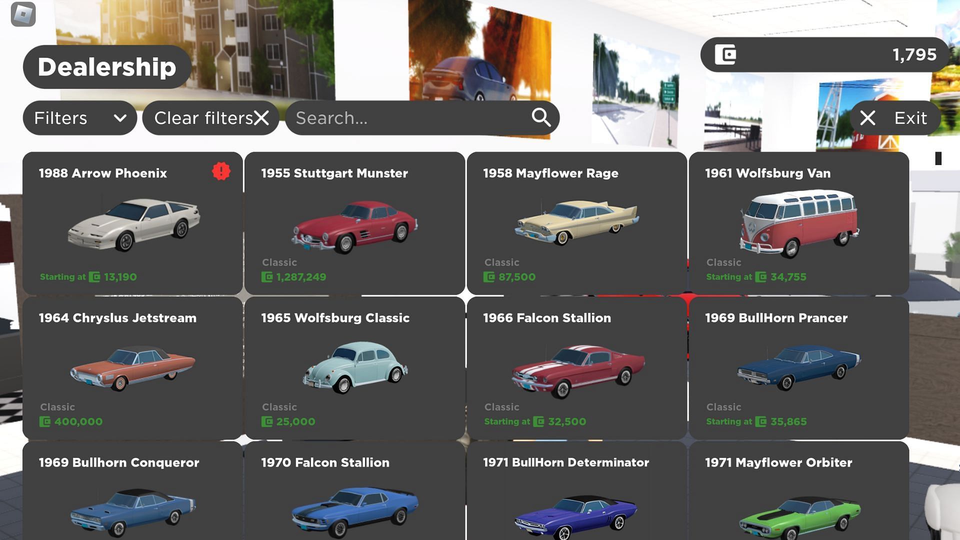Viewport: 960px width, 540px height.
Task: Click the red striped 1966 Falcon Stallion
Action: click(x=578, y=371)
